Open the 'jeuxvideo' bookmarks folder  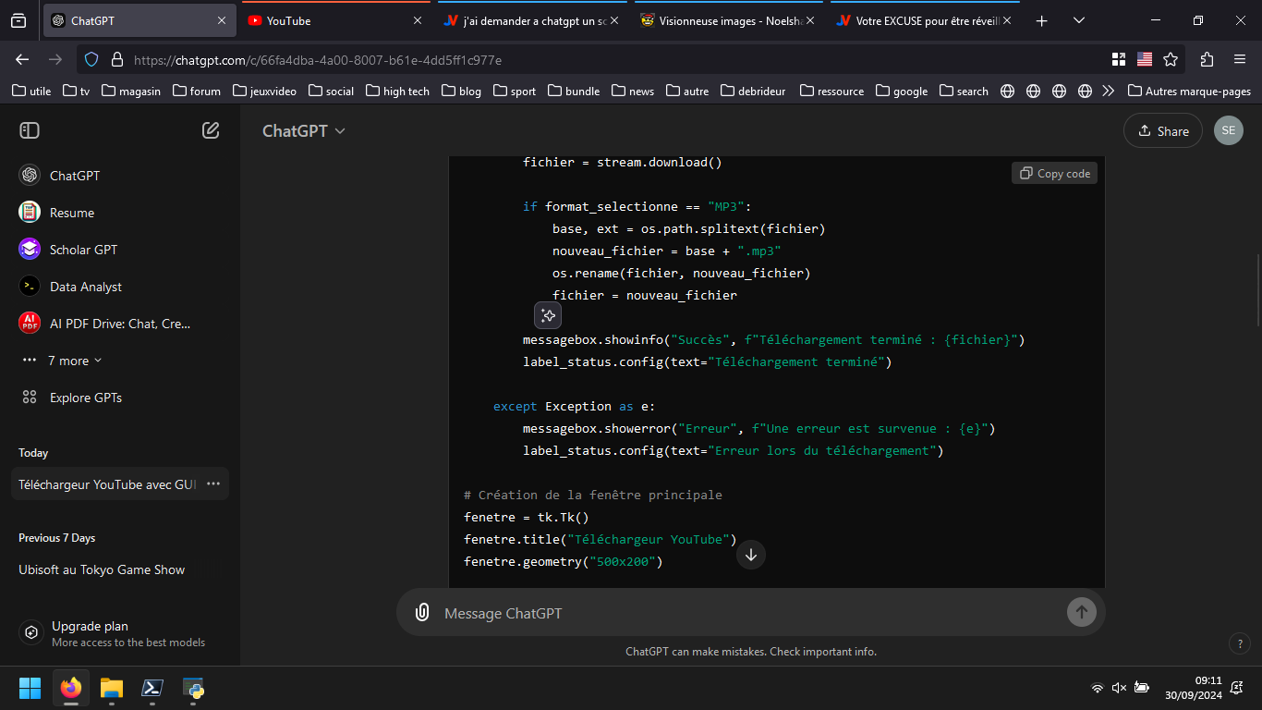pos(265,91)
